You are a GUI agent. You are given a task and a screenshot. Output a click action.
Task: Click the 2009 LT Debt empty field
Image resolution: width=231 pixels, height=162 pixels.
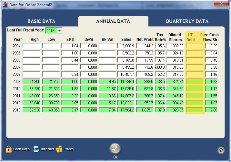click(x=195, y=82)
